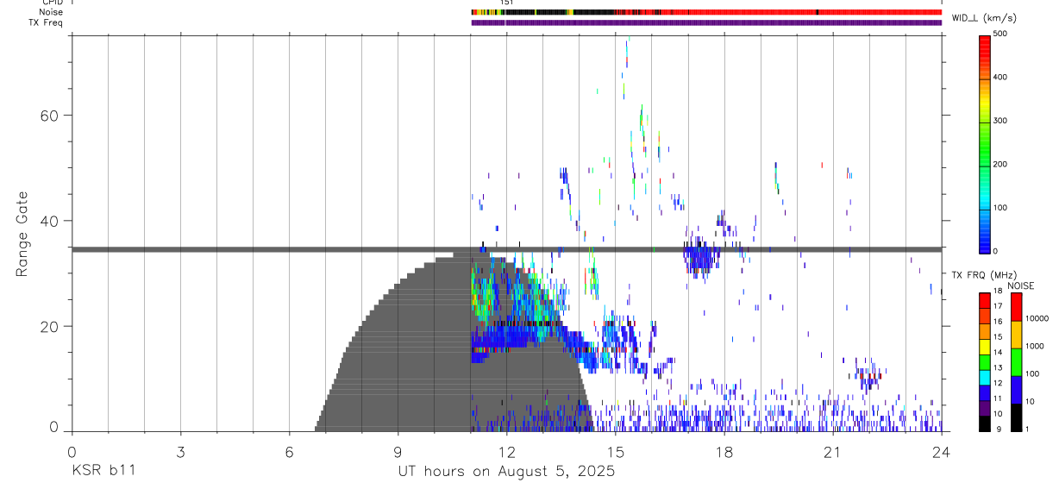Image resolution: width=1059 pixels, height=489 pixels.
Task: Click the blue swatch in NOISE legend
Action: tap(1016, 390)
